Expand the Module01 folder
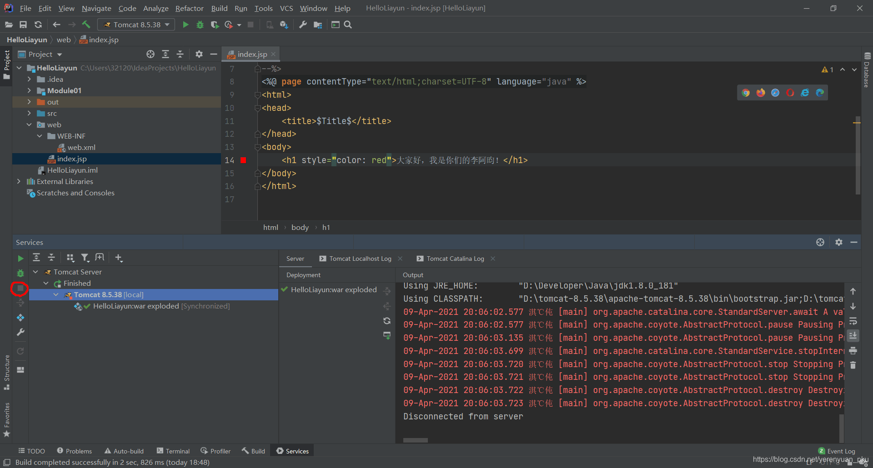873x468 pixels. [x=30, y=90]
